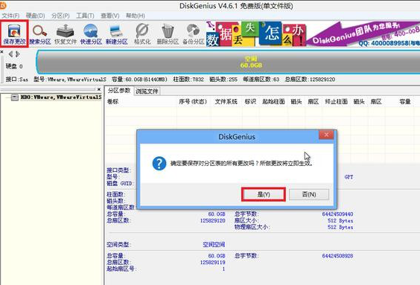Click the Delete Partition (删除分区) icon

point(168,34)
